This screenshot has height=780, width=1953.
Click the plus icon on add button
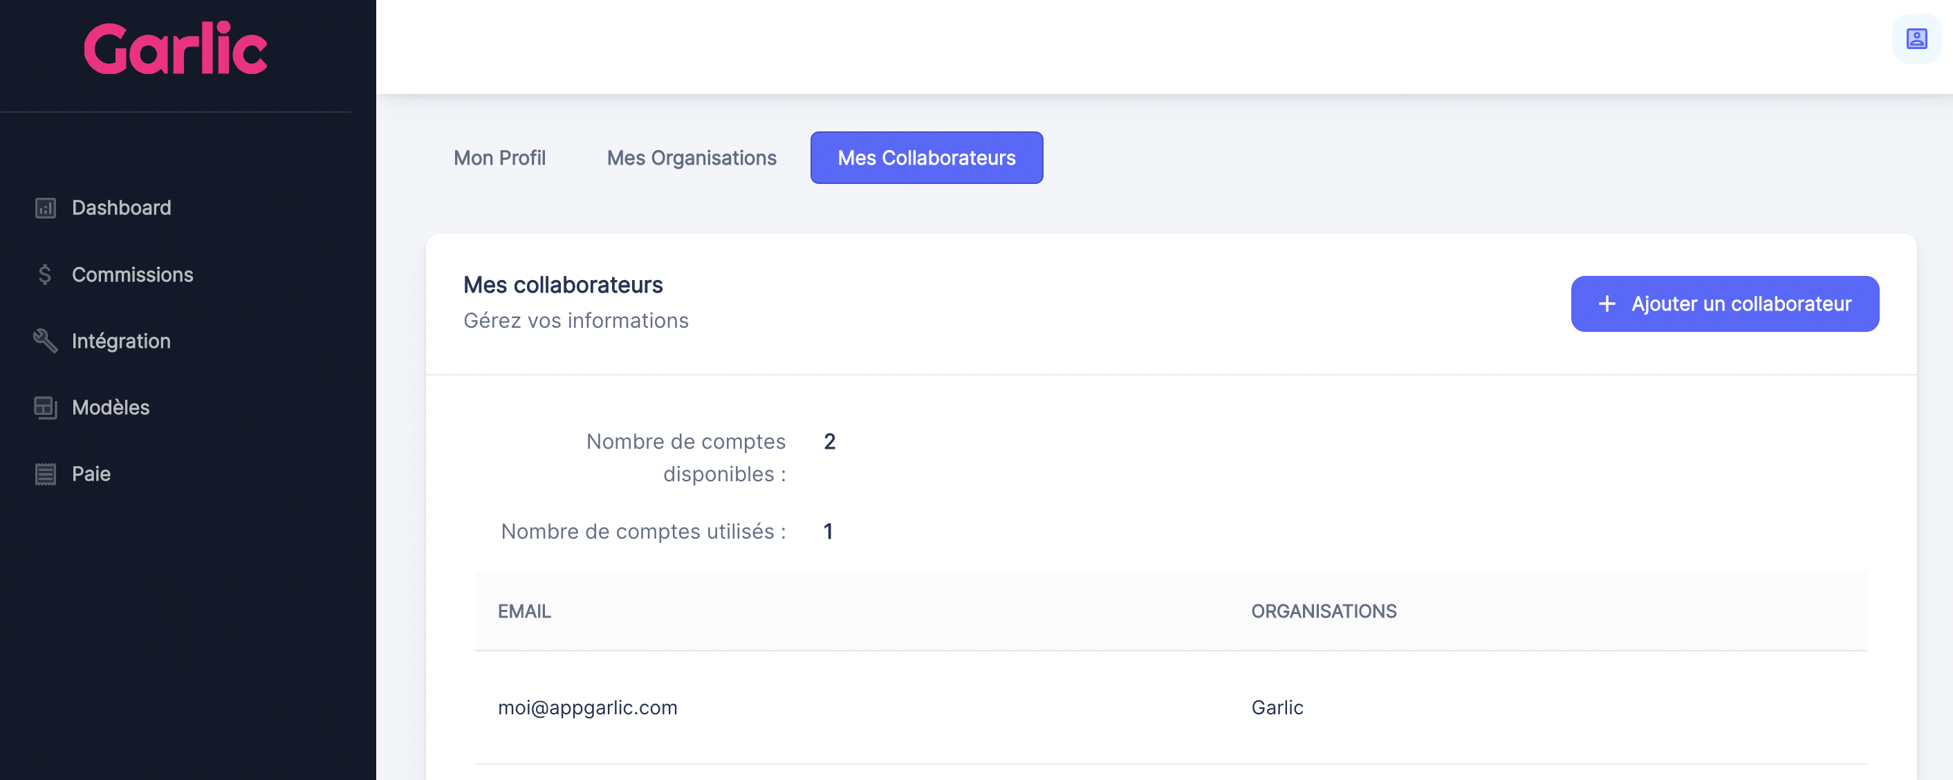coord(1606,304)
